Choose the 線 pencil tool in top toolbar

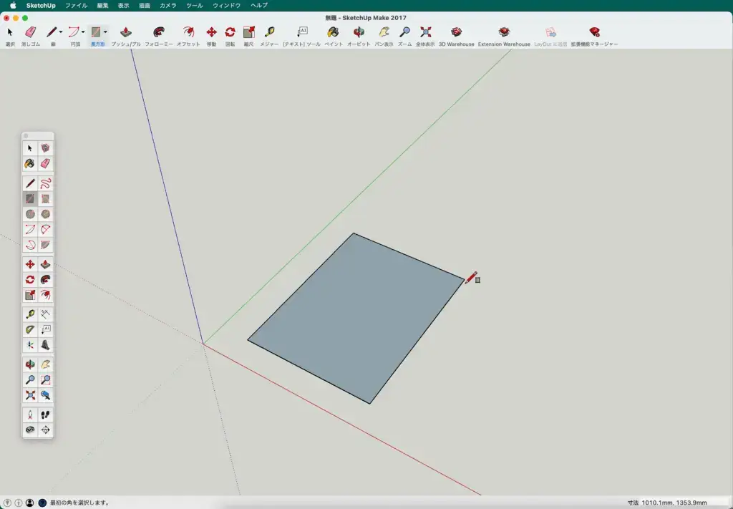(52, 32)
